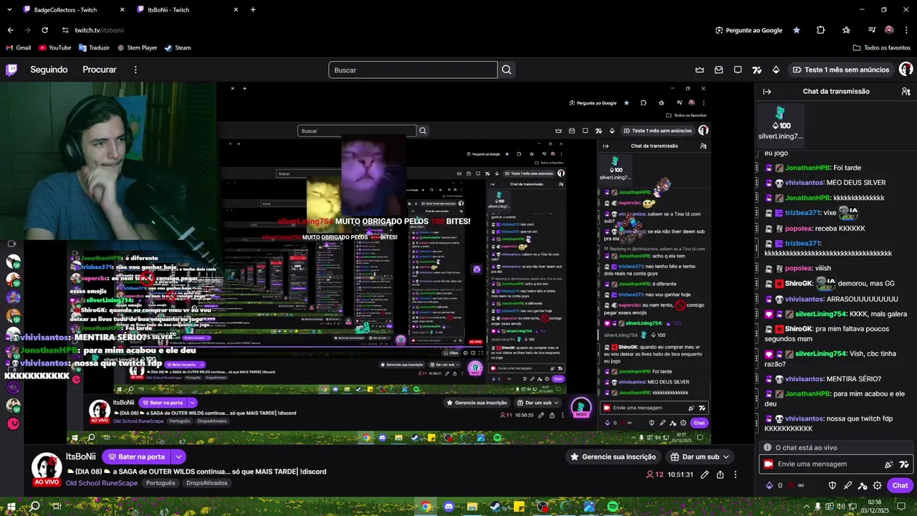Click the Buscar search field
The width and height of the screenshot is (917, 516).
point(413,70)
